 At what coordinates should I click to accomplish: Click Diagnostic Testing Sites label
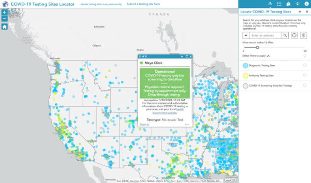click(x=262, y=66)
